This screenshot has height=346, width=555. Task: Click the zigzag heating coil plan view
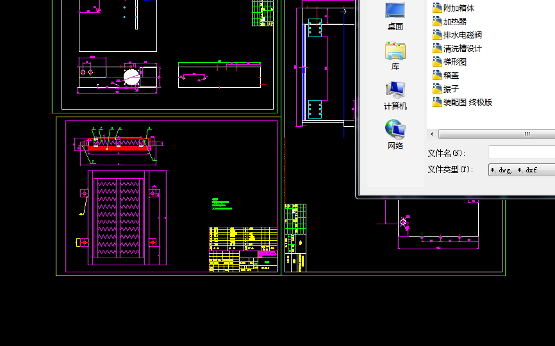tap(118, 218)
